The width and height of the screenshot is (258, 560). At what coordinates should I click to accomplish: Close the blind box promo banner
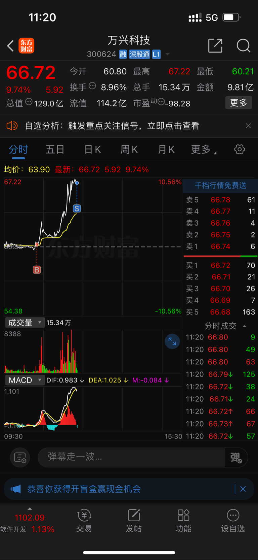click(243, 489)
